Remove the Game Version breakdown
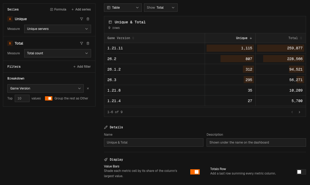This screenshot has height=185, width=310. [x=88, y=88]
